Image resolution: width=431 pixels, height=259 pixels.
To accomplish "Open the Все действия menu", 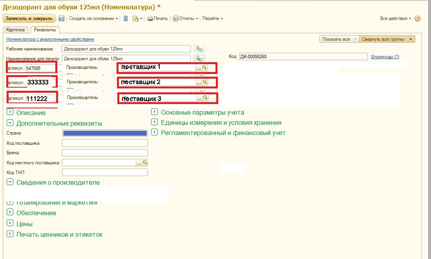I will [395, 18].
